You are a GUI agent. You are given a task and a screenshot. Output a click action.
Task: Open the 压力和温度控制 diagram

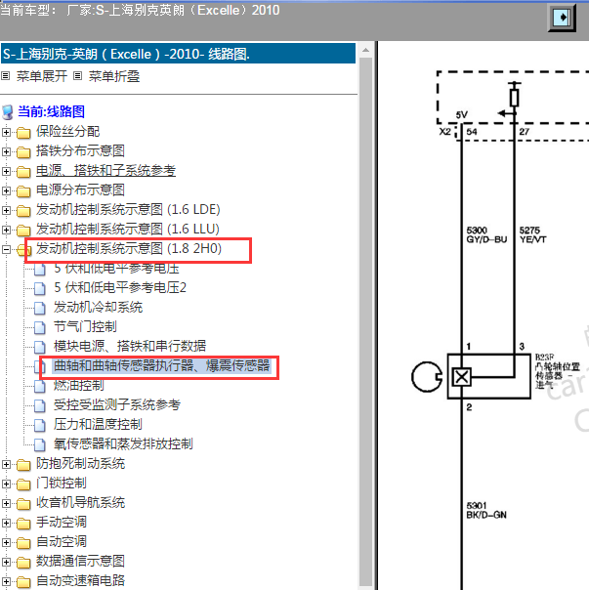click(98, 425)
